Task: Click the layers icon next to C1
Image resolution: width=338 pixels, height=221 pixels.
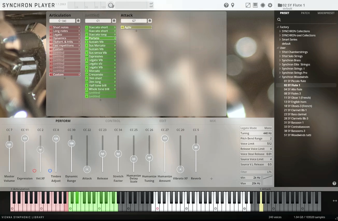Action: pyautogui.click(x=114, y=21)
